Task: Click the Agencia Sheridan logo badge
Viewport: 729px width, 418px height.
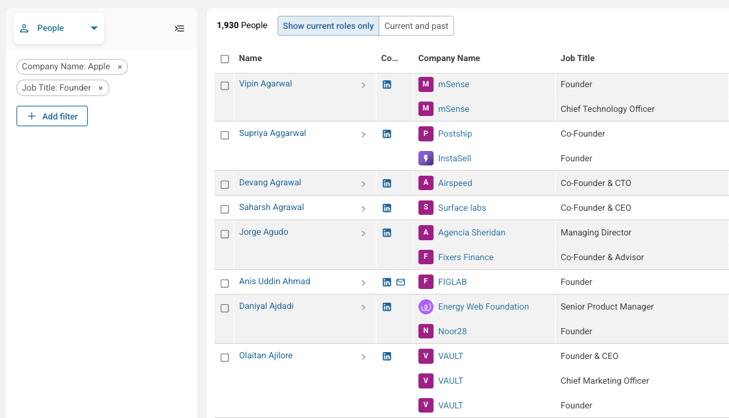Action: pyautogui.click(x=426, y=232)
